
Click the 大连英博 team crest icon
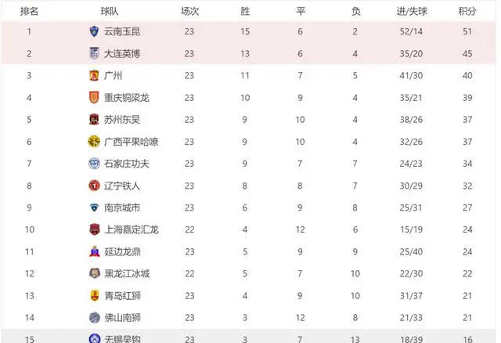click(x=94, y=53)
